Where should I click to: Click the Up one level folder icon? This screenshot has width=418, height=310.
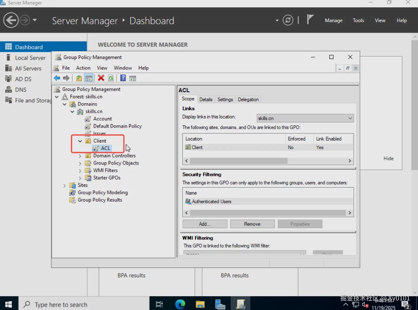(79, 78)
